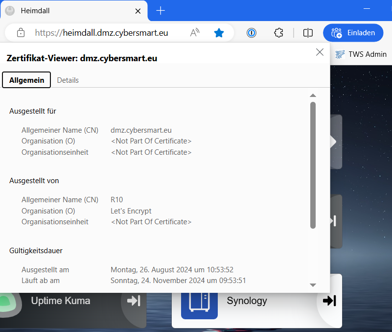Image resolution: width=392 pixels, height=332 pixels.
Task: Click the 'Ausgestellt für' heading
Action: (33, 111)
